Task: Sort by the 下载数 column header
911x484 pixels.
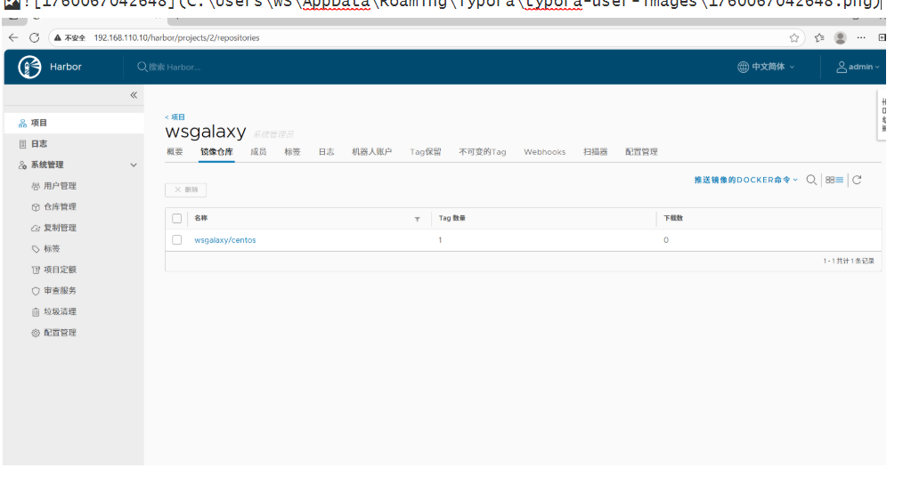Action: click(x=673, y=218)
